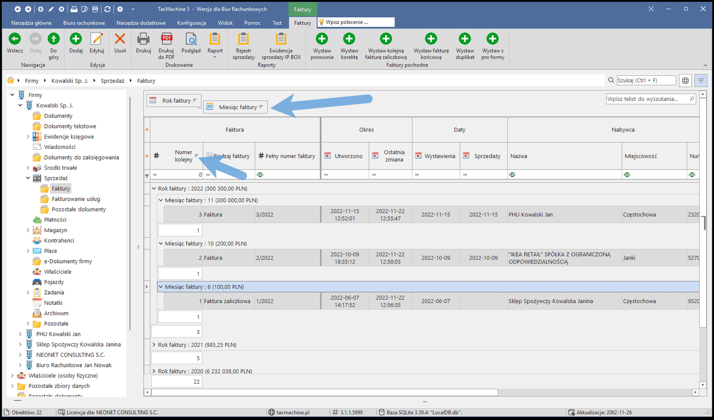Select Kontrahenci in the tree

pyautogui.click(x=59, y=240)
